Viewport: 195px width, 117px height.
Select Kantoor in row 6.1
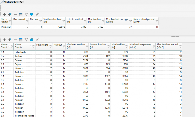[19, 100]
